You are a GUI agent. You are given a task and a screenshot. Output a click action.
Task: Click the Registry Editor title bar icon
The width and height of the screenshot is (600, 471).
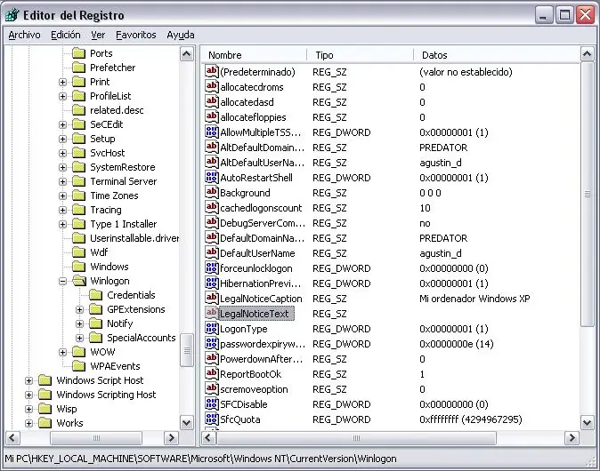12,15
